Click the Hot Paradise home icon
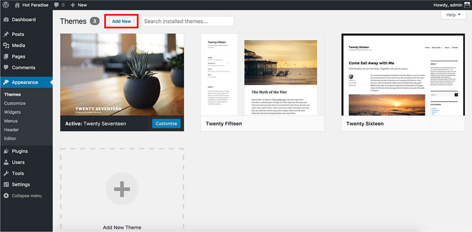The height and width of the screenshot is (232, 472). point(17,5)
